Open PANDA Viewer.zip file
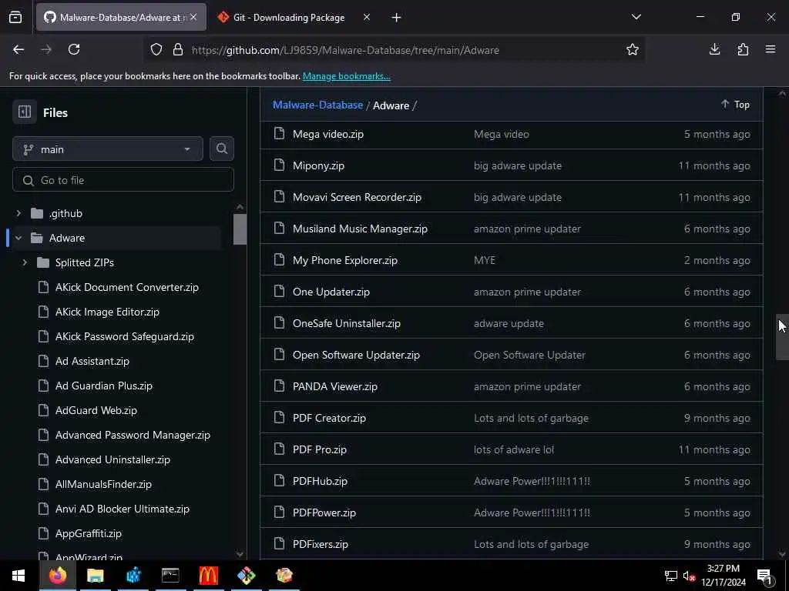This screenshot has height=591, width=789. coord(335,387)
